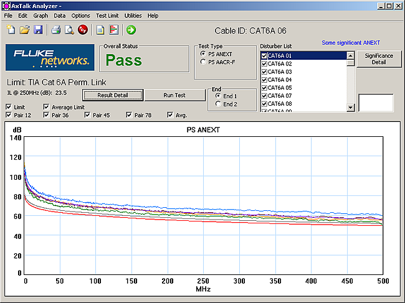Toggle Pair 78 trace checkbox

click(x=129, y=114)
